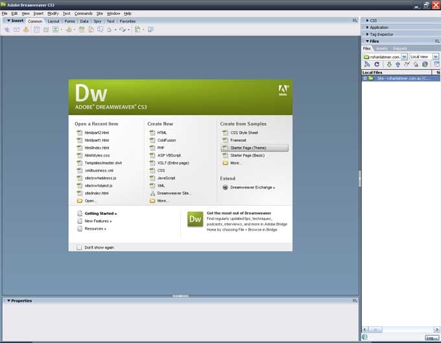Open the Files panel options menu icon
The height and width of the screenshot is (343, 441).
coord(437,41)
